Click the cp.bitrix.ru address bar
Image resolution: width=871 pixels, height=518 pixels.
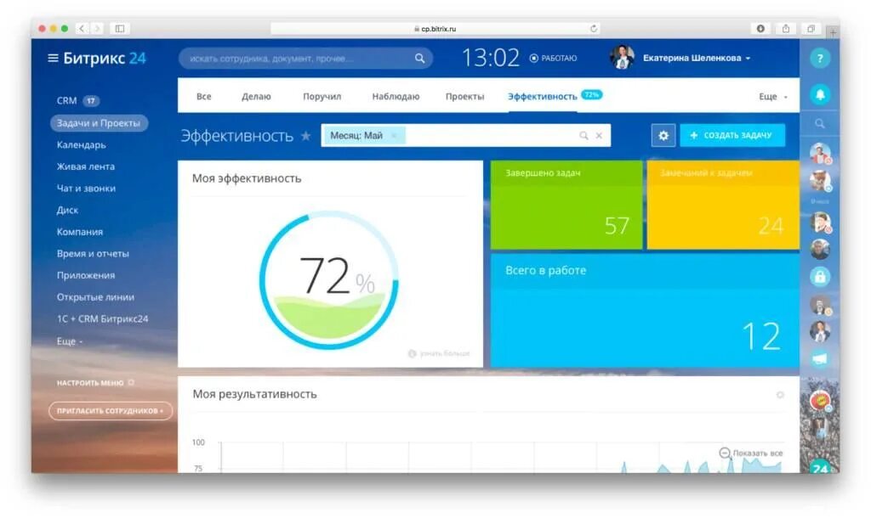tap(435, 28)
